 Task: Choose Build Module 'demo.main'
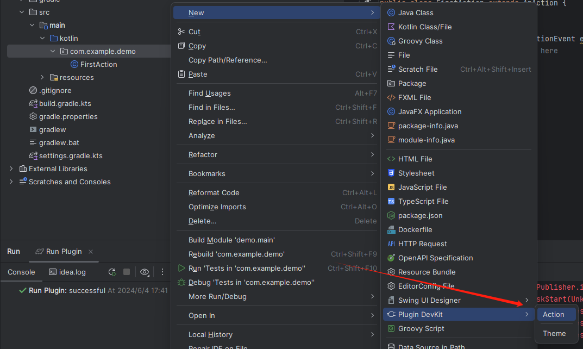(x=277, y=240)
